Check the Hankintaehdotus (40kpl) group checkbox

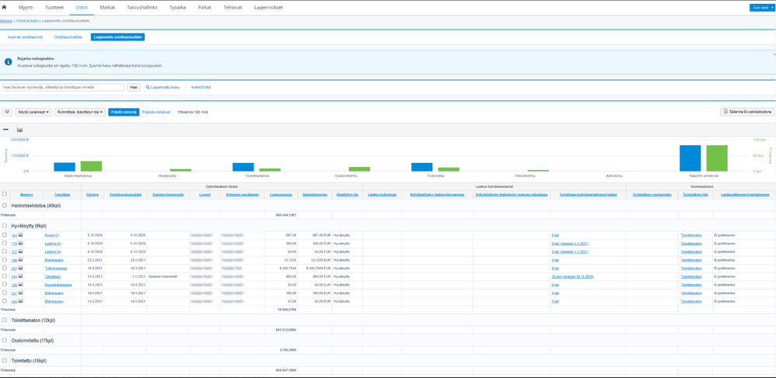click(x=5, y=206)
